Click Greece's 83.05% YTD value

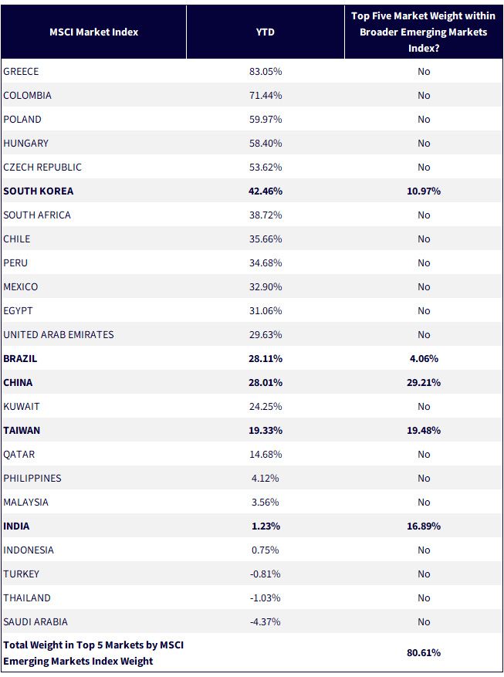pyautogui.click(x=266, y=71)
